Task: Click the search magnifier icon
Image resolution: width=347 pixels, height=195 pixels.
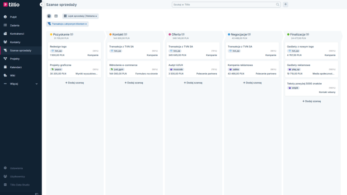Action: pos(278,5)
